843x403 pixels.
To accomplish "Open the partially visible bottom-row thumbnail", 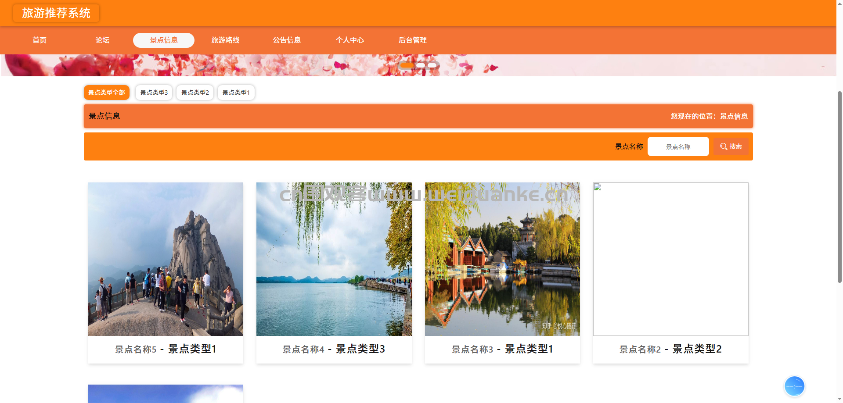I will pyautogui.click(x=166, y=394).
